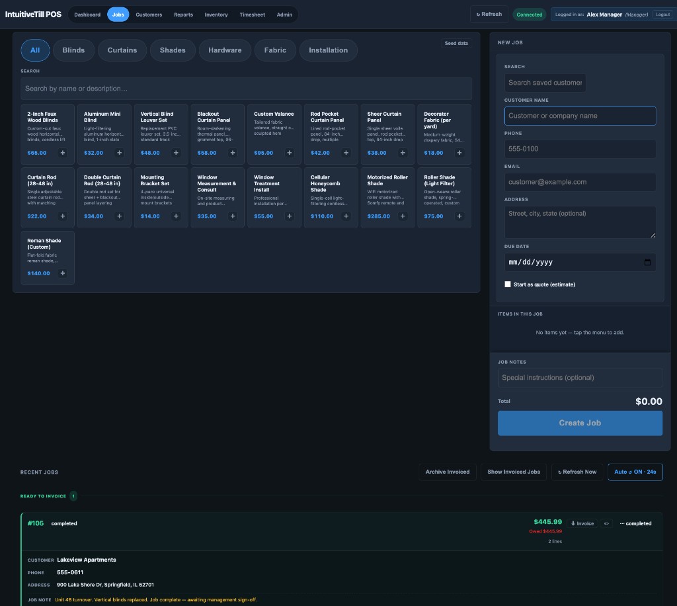
Task: Click job number #105
Action: (x=36, y=523)
